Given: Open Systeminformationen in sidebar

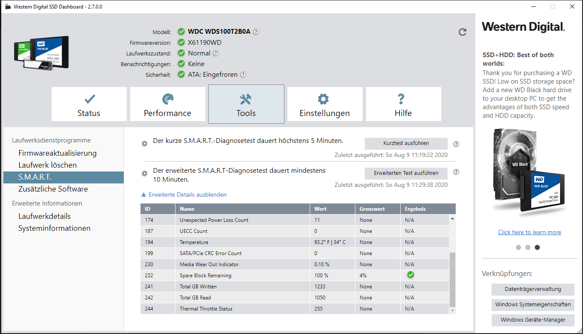Looking at the screenshot, I should (x=54, y=228).
